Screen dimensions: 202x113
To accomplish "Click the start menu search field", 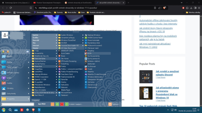I will click(x=17, y=104).
